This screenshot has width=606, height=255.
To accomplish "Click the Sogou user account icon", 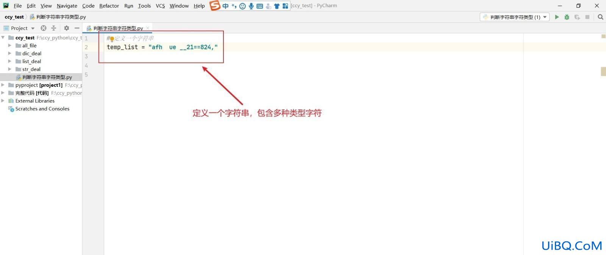I will click(x=269, y=6).
